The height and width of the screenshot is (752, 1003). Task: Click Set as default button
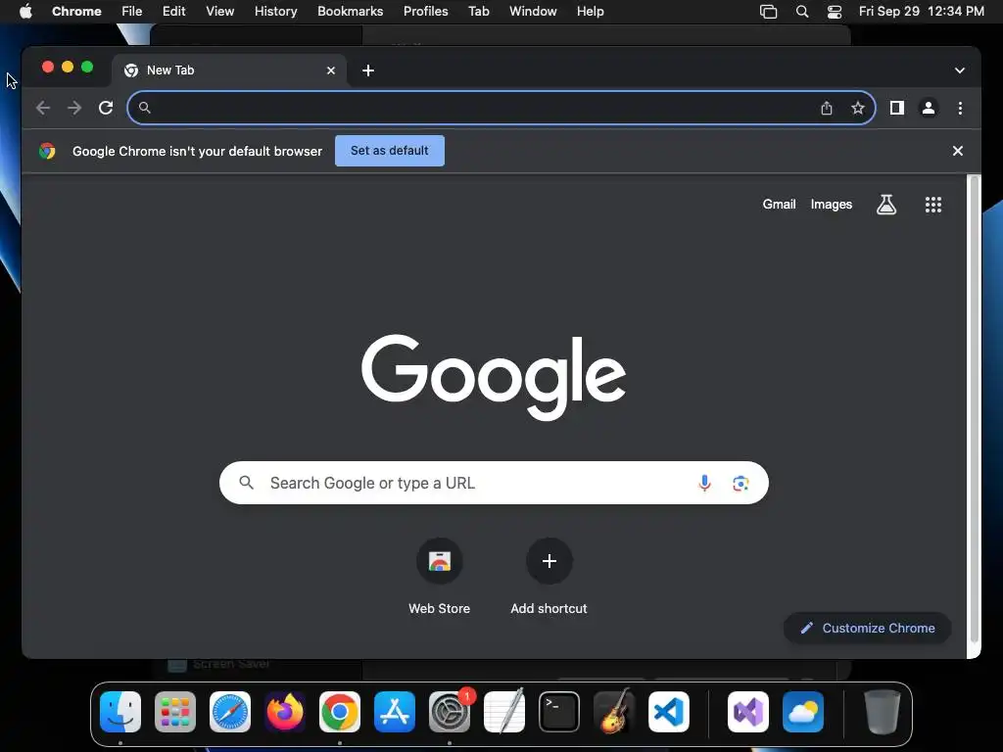pyautogui.click(x=390, y=151)
